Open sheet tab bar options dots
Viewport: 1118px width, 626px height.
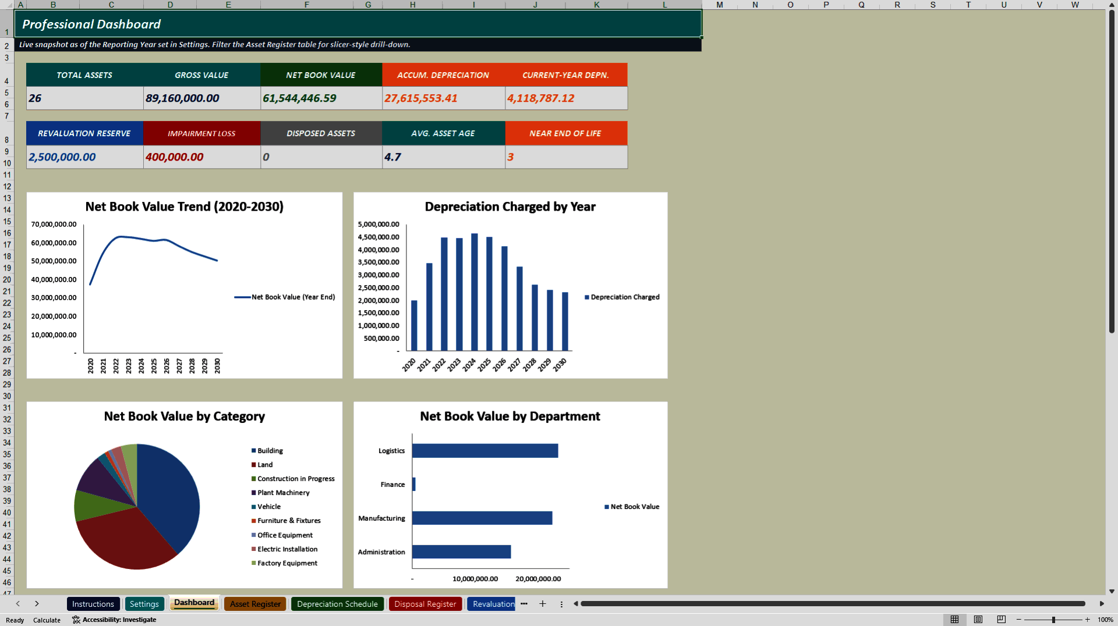pyautogui.click(x=561, y=604)
